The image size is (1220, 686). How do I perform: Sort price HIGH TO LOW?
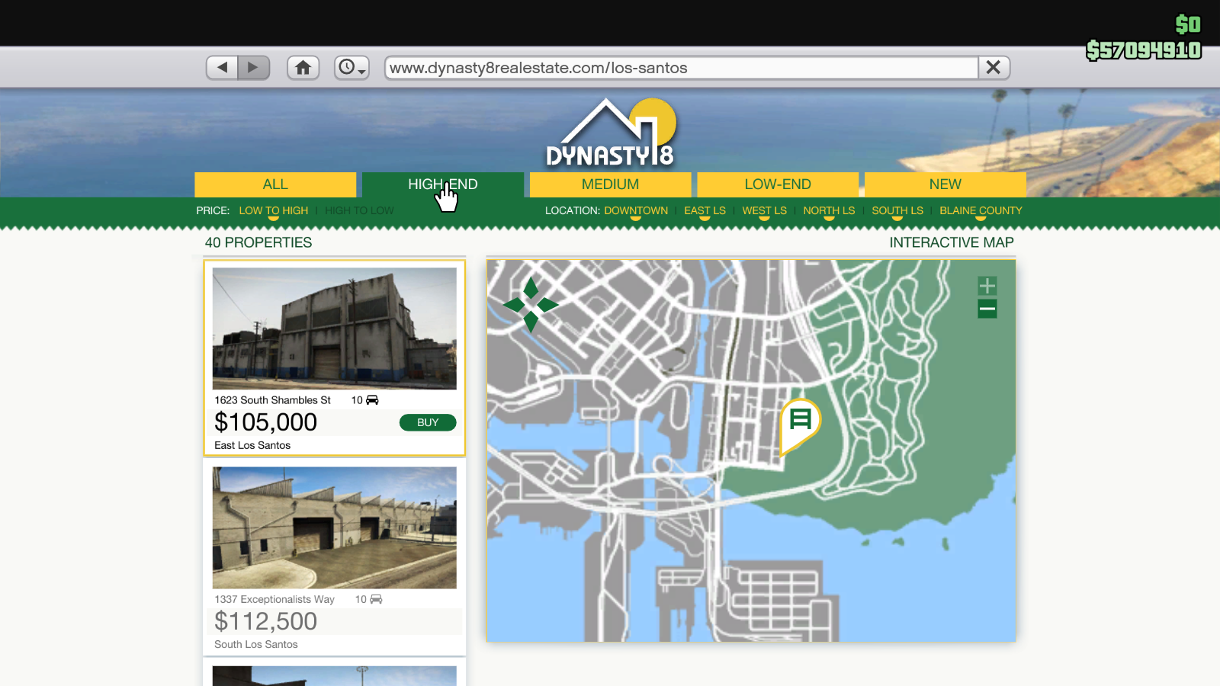[x=359, y=211]
